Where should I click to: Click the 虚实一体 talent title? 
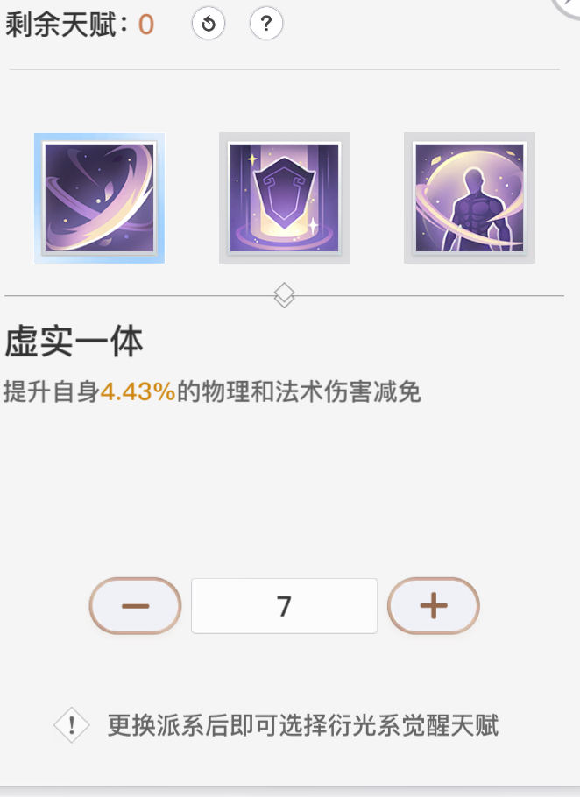coord(74,342)
